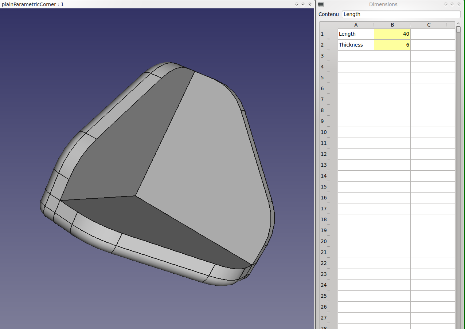Screen dimensions: 465x329
Task: Click the vertical scrollbar handle in spreadsheet
Action: pyautogui.click(x=458, y=30)
